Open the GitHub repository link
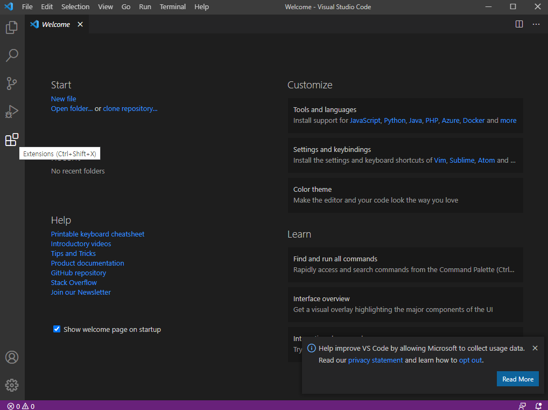 pyautogui.click(x=78, y=273)
